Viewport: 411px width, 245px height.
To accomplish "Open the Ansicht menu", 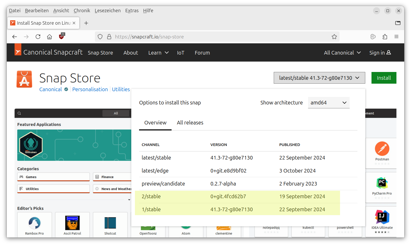I will coord(61,11).
